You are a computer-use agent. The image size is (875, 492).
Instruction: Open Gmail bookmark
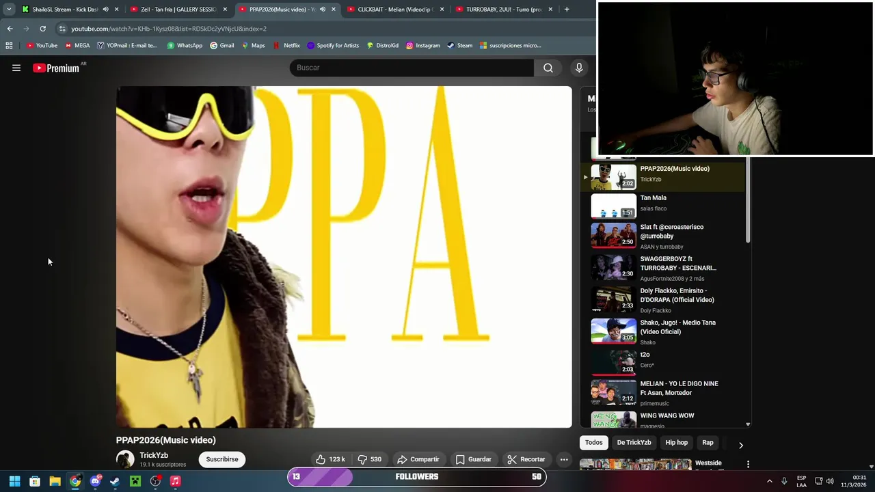pyautogui.click(x=222, y=46)
